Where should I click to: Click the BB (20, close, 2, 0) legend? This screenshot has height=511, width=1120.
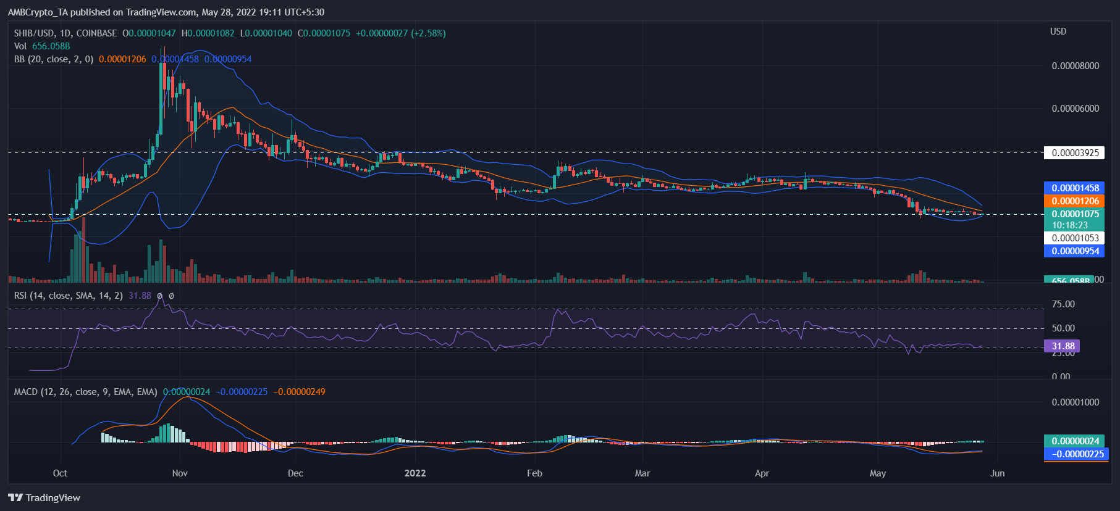(x=54, y=59)
